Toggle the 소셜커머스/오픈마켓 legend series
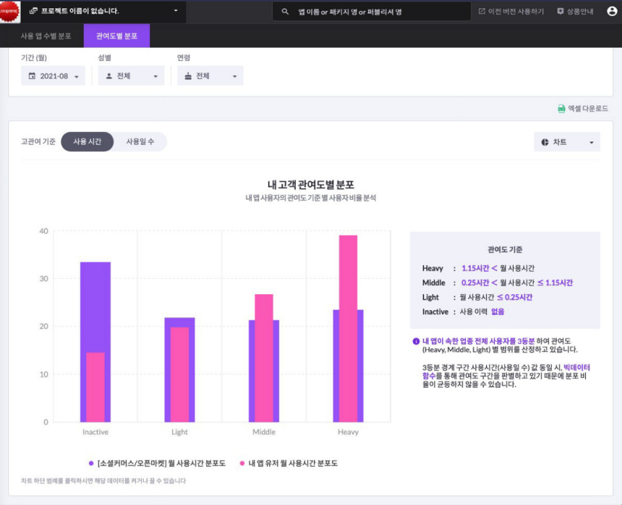 click(x=158, y=463)
